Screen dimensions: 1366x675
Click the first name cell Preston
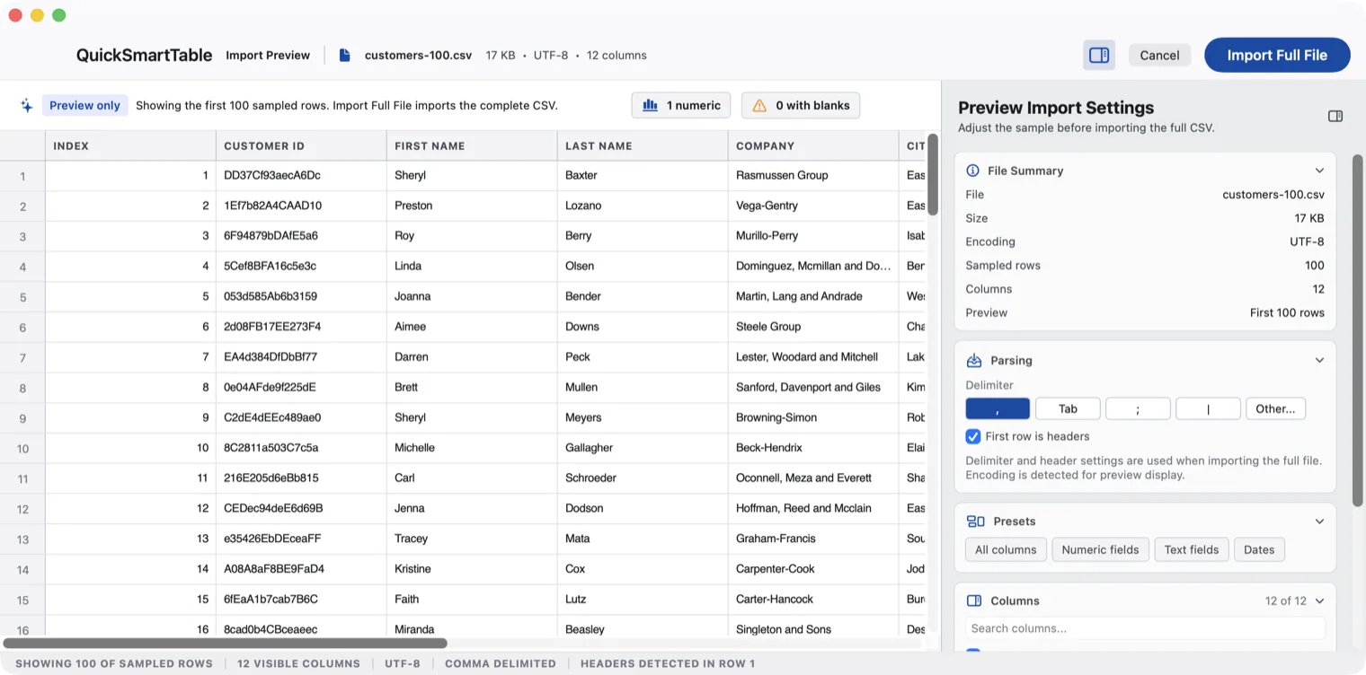click(472, 206)
